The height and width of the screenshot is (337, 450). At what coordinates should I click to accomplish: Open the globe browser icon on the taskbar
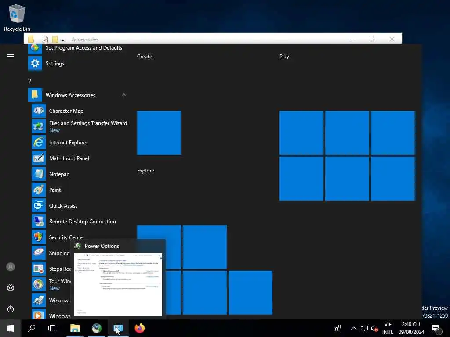pyautogui.click(x=96, y=328)
